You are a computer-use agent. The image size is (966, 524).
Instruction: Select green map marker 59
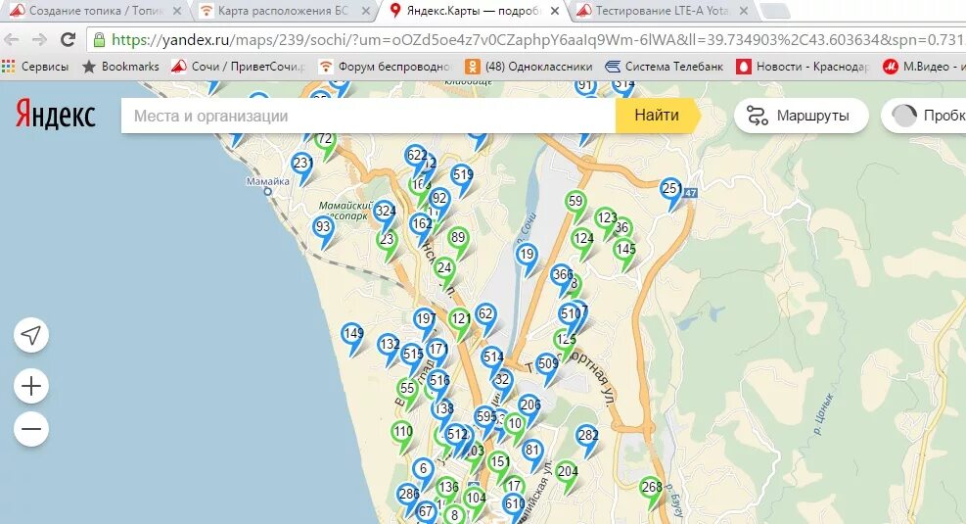575,203
